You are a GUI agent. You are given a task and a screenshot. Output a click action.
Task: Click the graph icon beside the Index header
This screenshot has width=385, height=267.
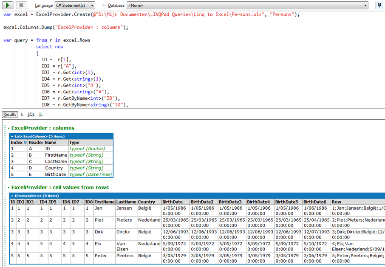(25, 143)
